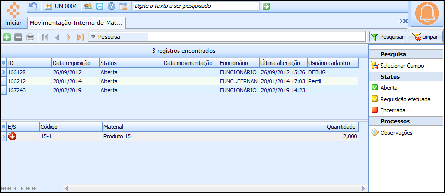The height and width of the screenshot is (193, 445).
Task: Go to previous record
Action: click(x=57, y=37)
